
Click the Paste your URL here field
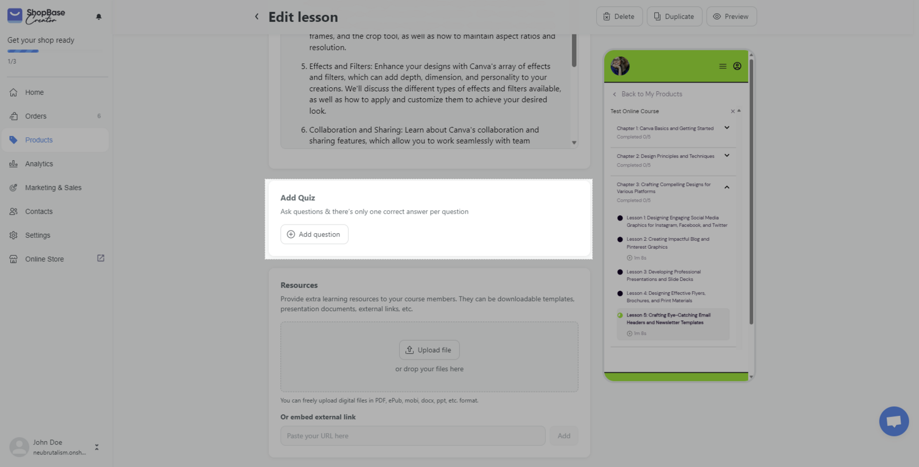[x=412, y=436]
